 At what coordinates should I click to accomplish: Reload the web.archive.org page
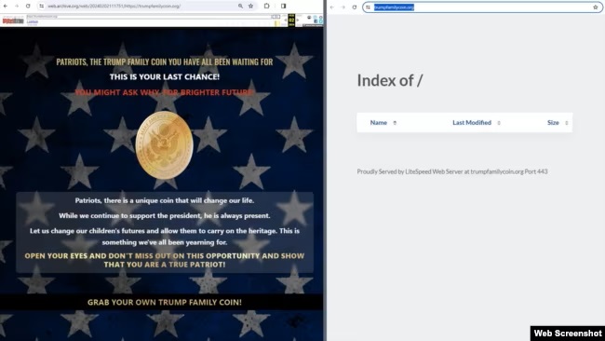pos(28,7)
